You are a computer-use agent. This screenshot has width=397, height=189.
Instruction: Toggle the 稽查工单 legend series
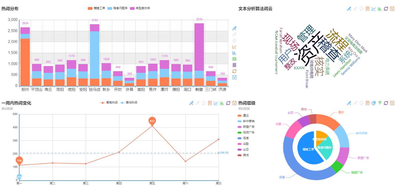[x=96, y=8]
